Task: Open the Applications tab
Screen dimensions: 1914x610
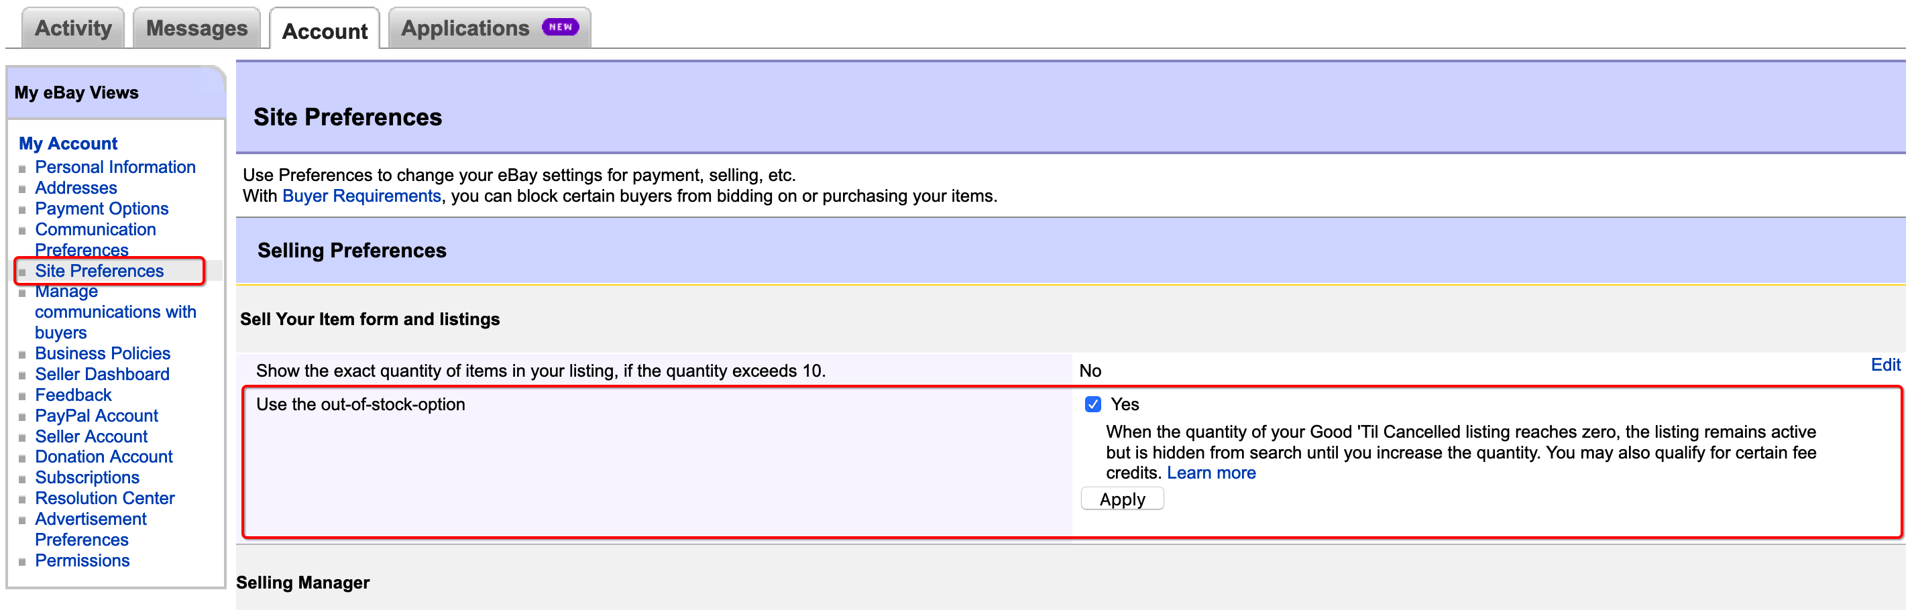Action: pyautogui.click(x=490, y=28)
